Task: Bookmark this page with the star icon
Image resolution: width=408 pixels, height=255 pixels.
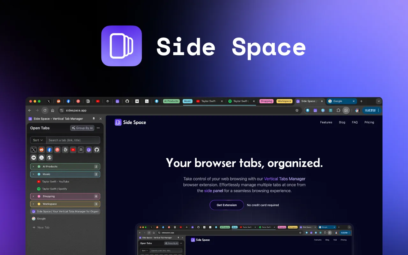Action: tap(297, 110)
